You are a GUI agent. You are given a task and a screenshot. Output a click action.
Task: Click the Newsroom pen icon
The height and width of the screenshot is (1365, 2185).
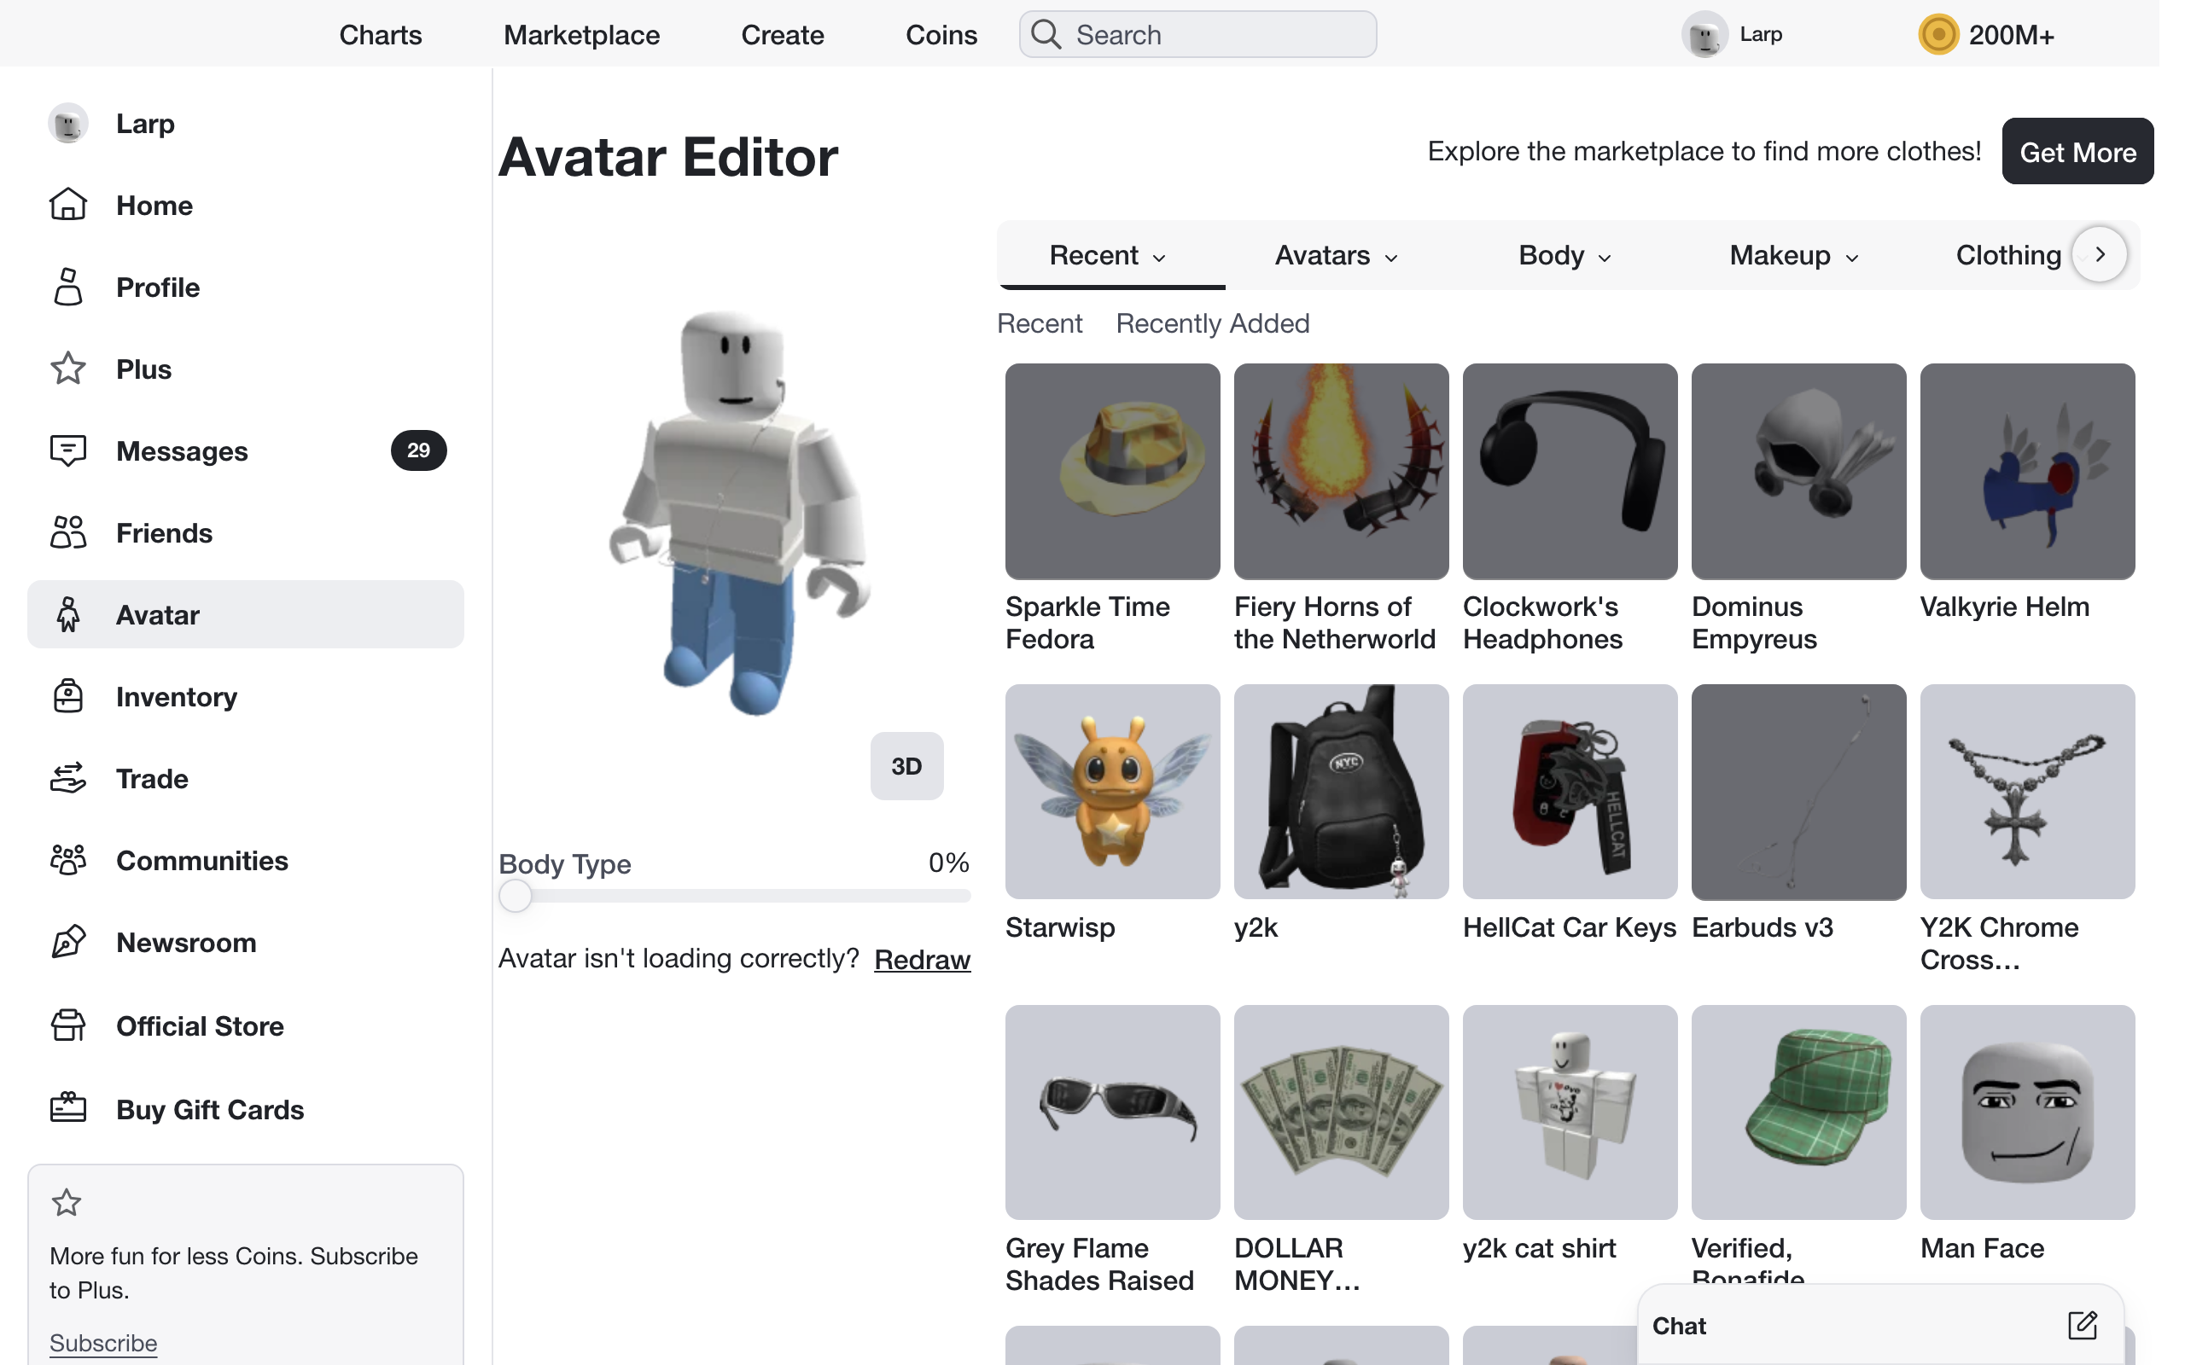pyautogui.click(x=67, y=943)
